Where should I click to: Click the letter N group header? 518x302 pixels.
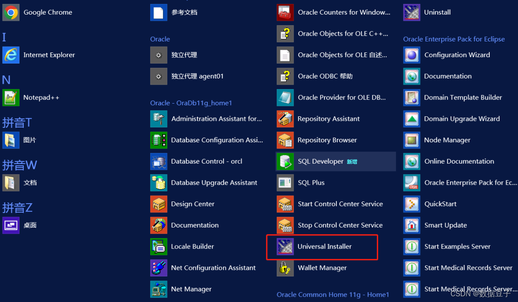point(6,80)
